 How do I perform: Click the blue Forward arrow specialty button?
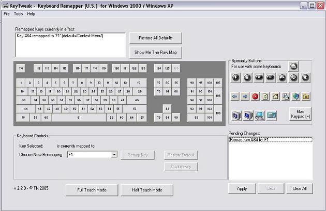pyautogui.click(x=245, y=96)
